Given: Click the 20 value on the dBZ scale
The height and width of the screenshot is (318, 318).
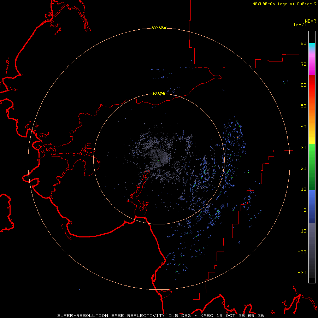Looking at the screenshot, I should point(304,169).
